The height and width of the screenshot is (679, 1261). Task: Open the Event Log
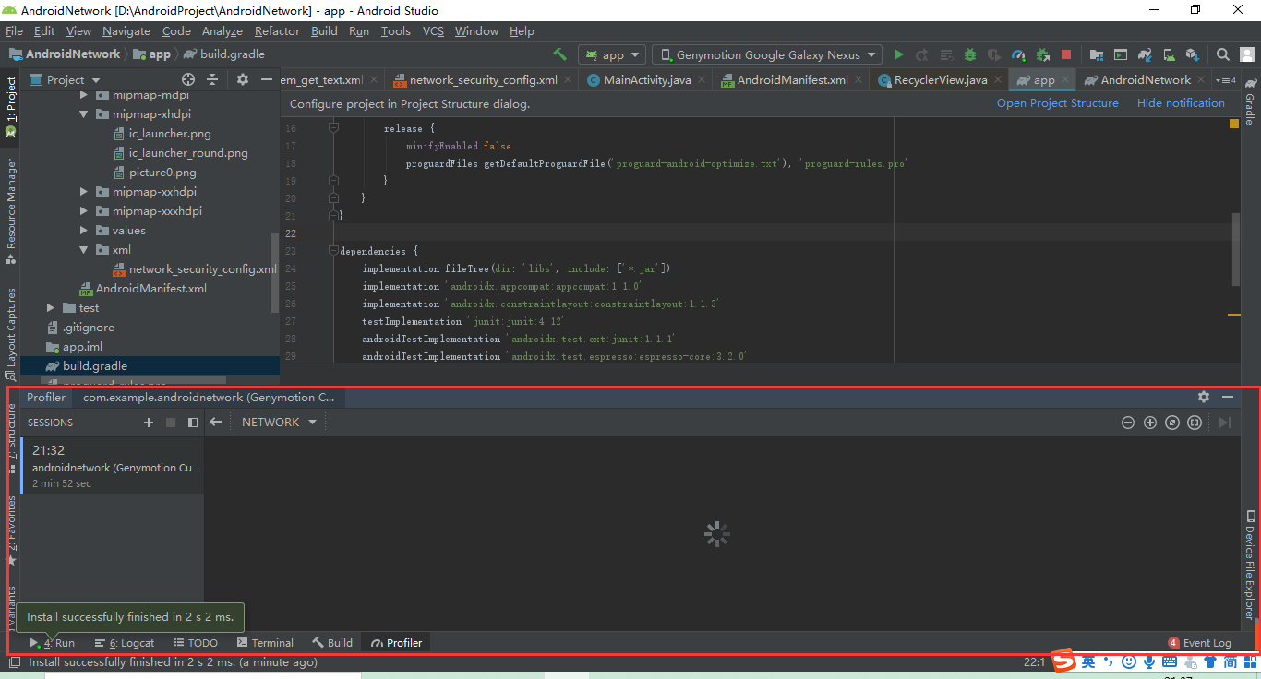click(1199, 643)
